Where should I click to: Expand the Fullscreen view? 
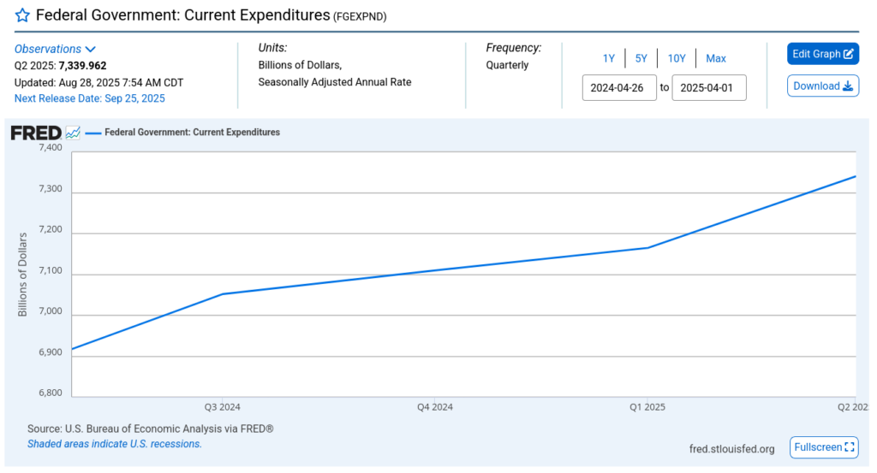pos(824,447)
